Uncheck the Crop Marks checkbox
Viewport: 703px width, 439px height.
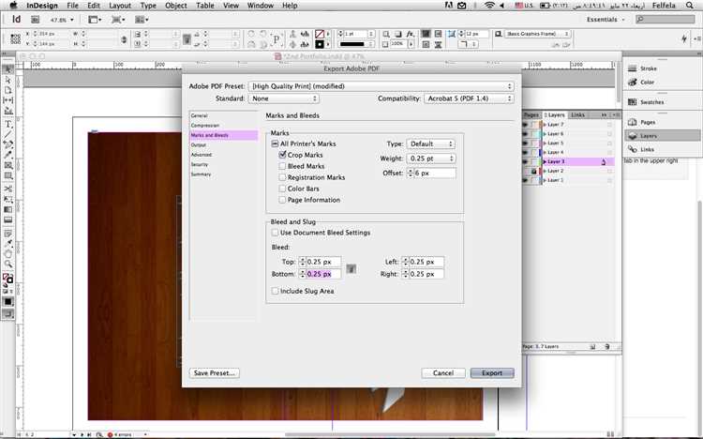point(282,155)
